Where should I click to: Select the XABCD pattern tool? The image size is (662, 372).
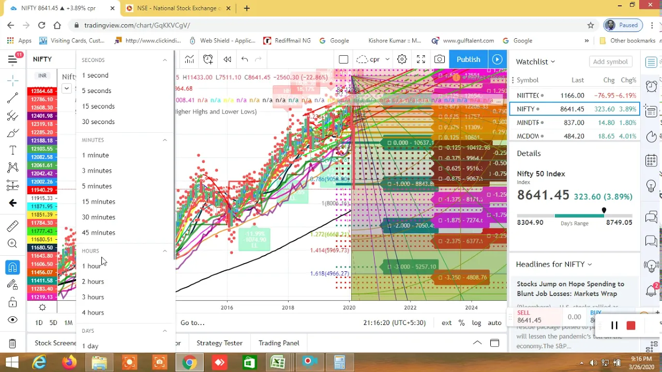(13, 167)
